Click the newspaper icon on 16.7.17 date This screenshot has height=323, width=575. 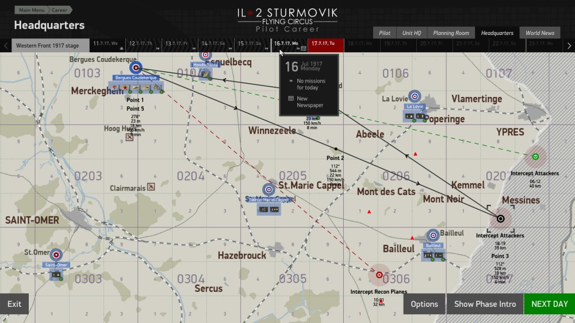[303, 49]
